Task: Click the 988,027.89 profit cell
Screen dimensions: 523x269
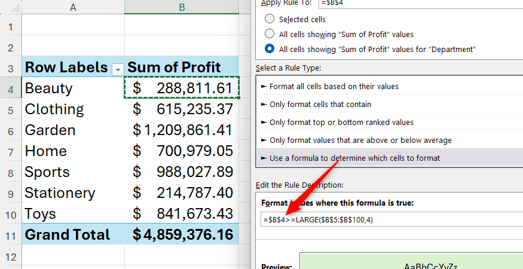Action: 182,172
